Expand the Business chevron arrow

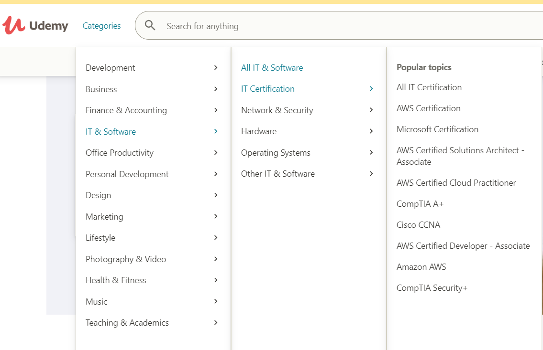tap(216, 89)
